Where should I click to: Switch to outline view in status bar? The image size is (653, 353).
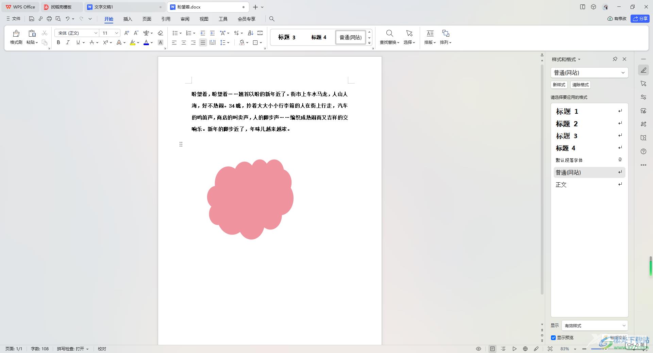pyautogui.click(x=503, y=349)
